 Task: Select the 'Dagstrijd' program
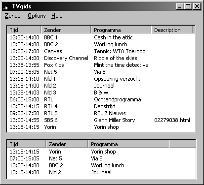coord(105,106)
